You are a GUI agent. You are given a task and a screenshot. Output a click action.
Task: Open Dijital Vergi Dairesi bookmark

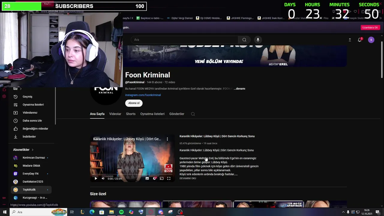coord(180,18)
